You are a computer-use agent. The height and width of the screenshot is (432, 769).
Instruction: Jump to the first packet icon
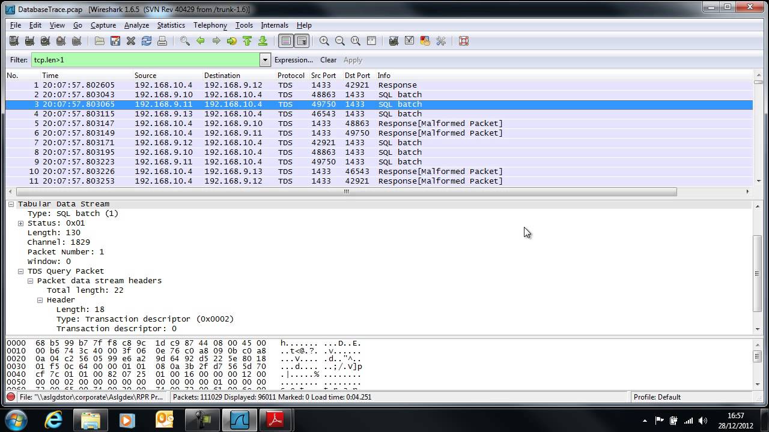(x=248, y=41)
